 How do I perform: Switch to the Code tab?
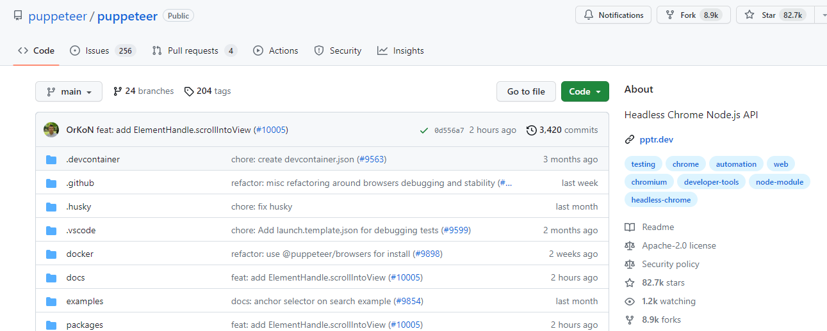[36, 50]
